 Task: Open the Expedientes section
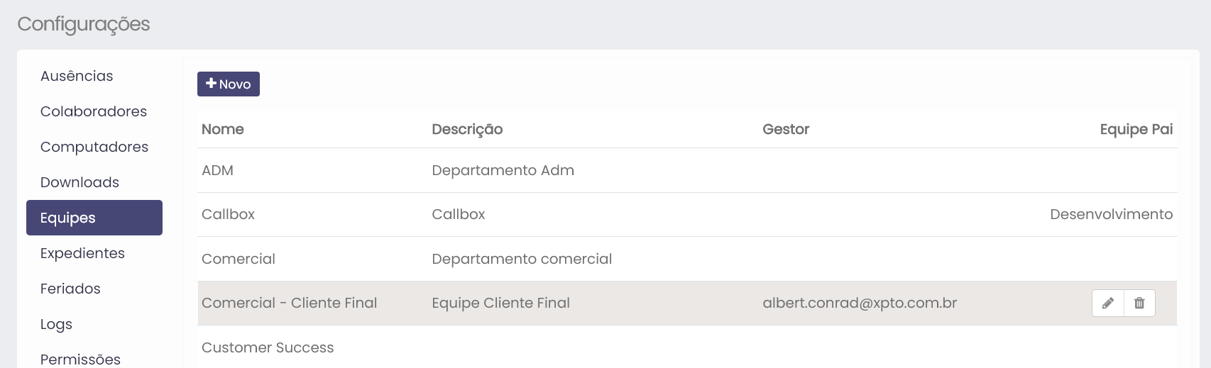point(82,253)
